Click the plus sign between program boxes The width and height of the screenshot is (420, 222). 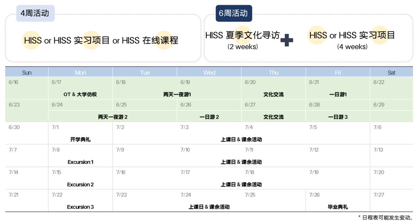286,40
